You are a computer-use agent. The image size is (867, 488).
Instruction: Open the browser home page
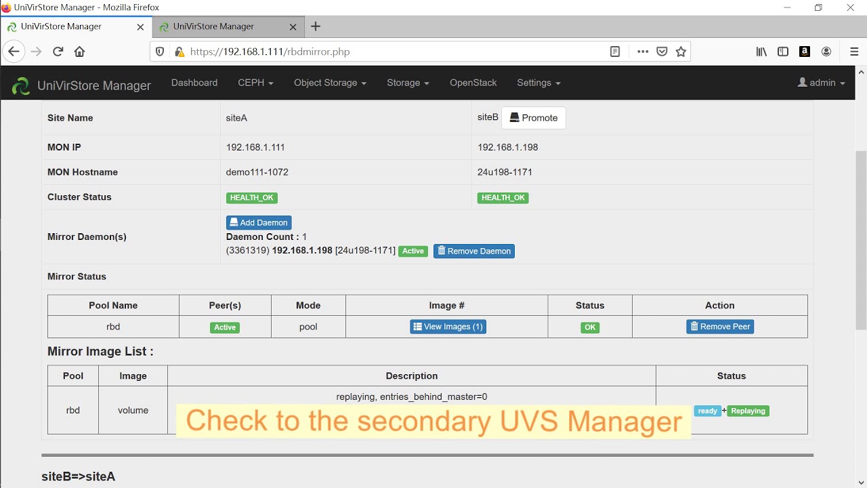click(79, 52)
